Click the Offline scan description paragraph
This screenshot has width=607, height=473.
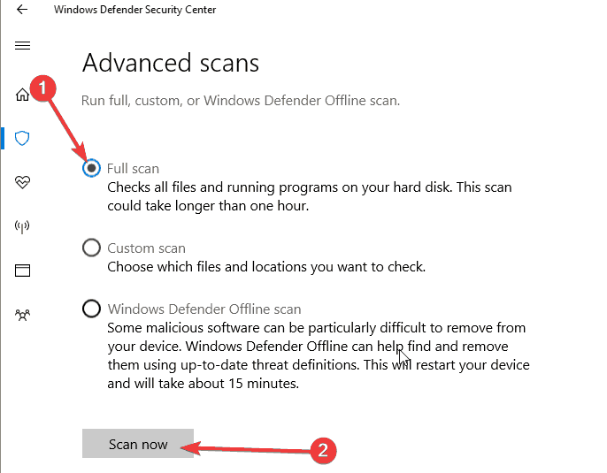click(319, 355)
